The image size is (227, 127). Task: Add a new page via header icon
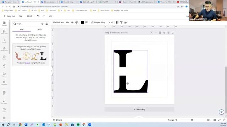click(x=173, y=33)
